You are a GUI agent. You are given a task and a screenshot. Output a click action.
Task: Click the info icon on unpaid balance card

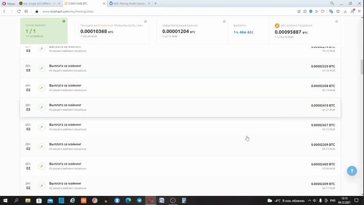[224, 22]
